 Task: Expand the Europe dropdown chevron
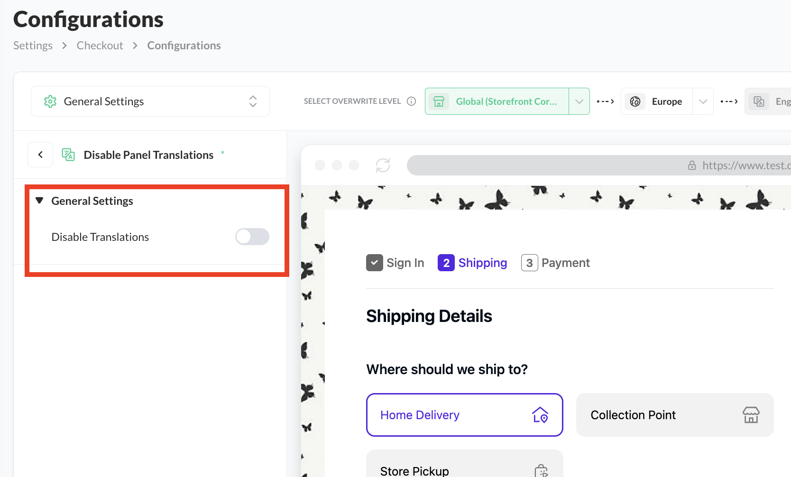point(703,101)
